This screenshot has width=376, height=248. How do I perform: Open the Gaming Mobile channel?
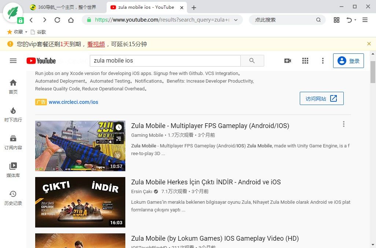(147, 135)
